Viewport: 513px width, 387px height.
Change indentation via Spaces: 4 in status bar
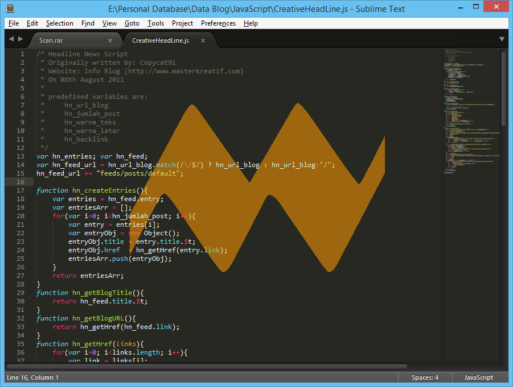425,377
